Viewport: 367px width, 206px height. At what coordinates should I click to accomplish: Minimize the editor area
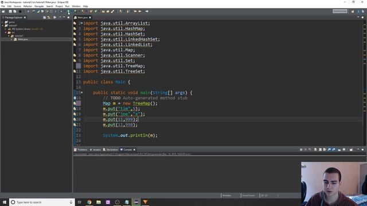358,17
